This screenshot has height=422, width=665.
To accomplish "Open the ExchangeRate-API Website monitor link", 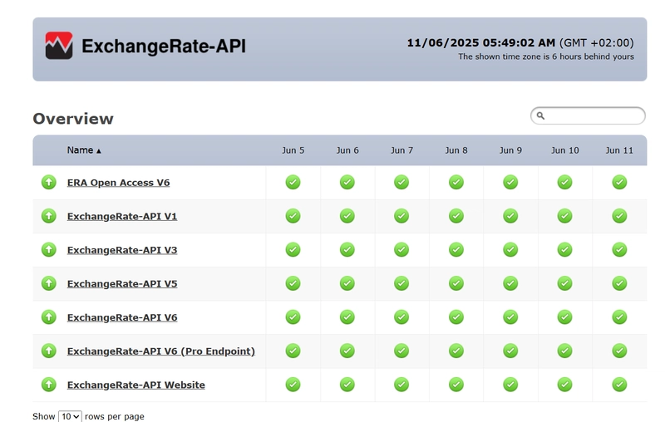I will click(136, 385).
